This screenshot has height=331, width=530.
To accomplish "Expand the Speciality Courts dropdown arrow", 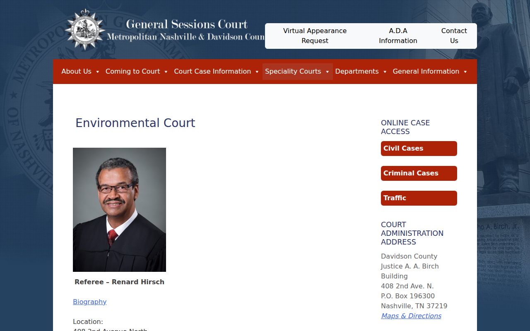I will (328, 72).
